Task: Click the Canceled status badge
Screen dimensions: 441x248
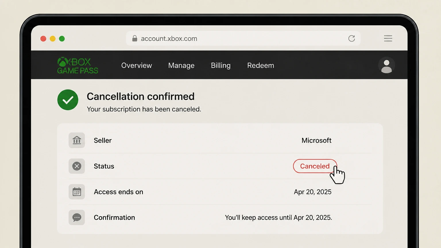Action: pos(315,166)
